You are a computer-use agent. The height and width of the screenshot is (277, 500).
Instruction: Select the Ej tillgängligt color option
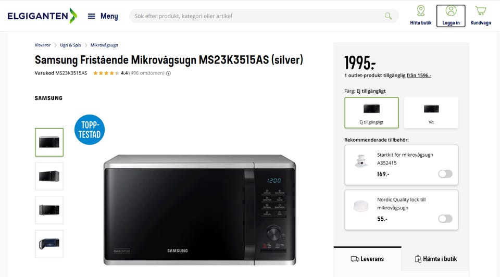tap(371, 113)
